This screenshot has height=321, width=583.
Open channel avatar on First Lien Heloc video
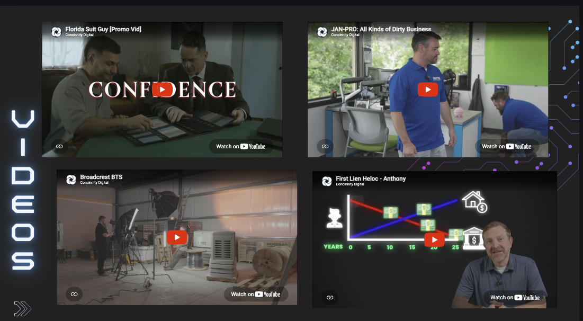click(x=327, y=181)
